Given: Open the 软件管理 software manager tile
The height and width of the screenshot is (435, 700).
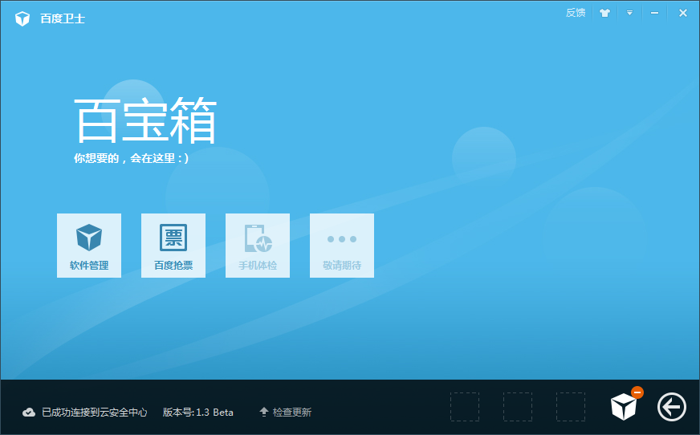Looking at the screenshot, I should point(89,246).
